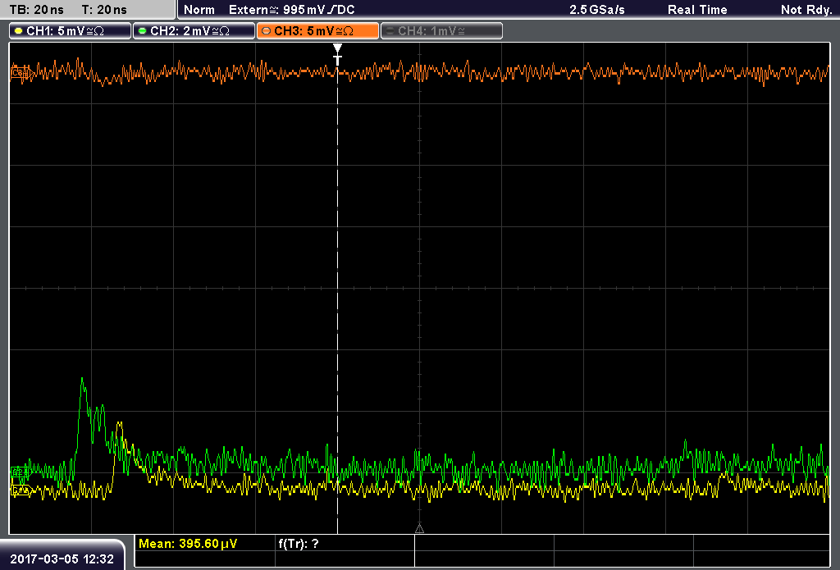The width and height of the screenshot is (840, 570).
Task: Click the yellow dot on CH1 tab
Action: 19,31
